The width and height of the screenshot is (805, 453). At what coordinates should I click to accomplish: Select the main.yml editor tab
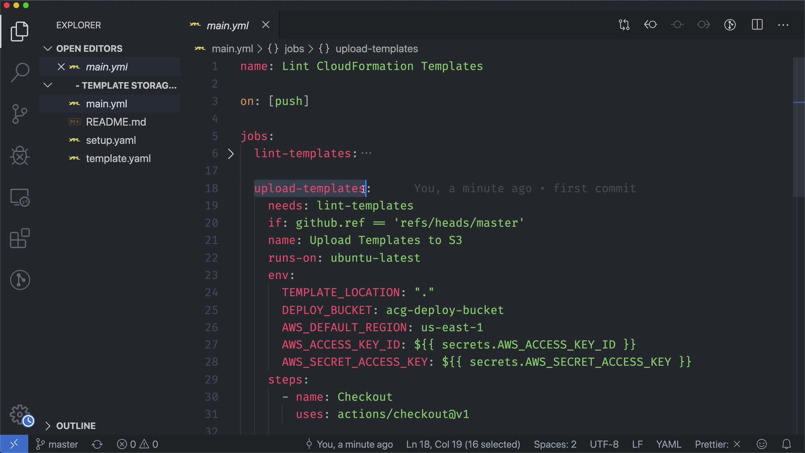pos(227,26)
